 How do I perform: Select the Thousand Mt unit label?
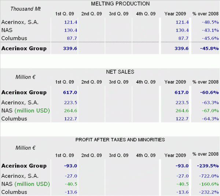(x=23, y=9)
